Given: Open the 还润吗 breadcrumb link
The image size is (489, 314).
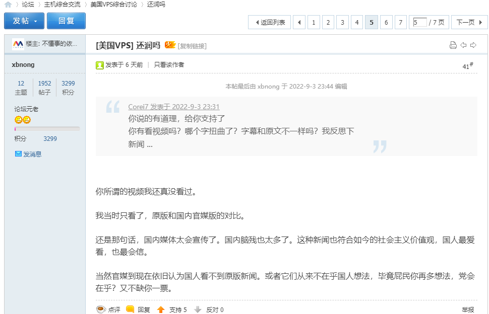Looking at the screenshot, I should pos(156,5).
